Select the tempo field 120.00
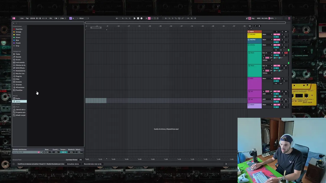Image resolution: width=326 pixels, height=183 pixels. (x=33, y=18)
